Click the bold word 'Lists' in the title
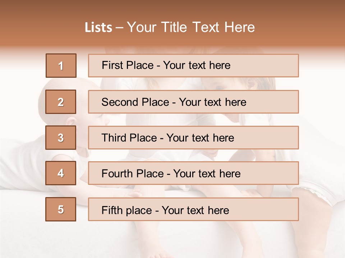The height and width of the screenshot is (258, 345). [98, 28]
